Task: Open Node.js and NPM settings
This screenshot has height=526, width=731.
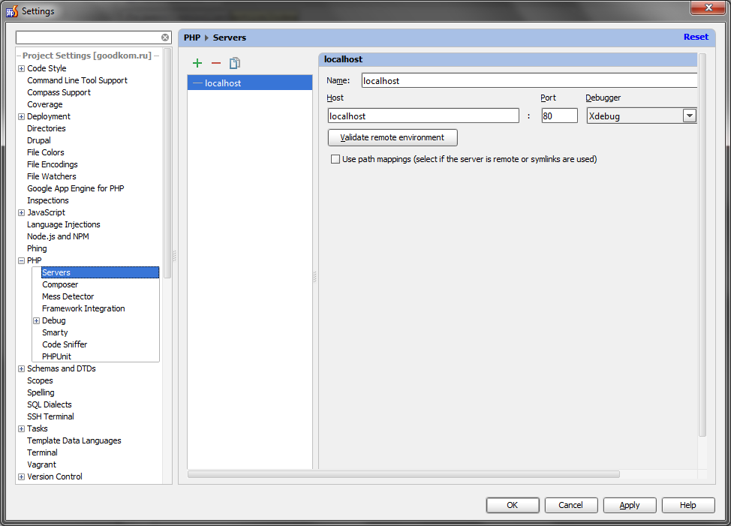Action: tap(58, 236)
